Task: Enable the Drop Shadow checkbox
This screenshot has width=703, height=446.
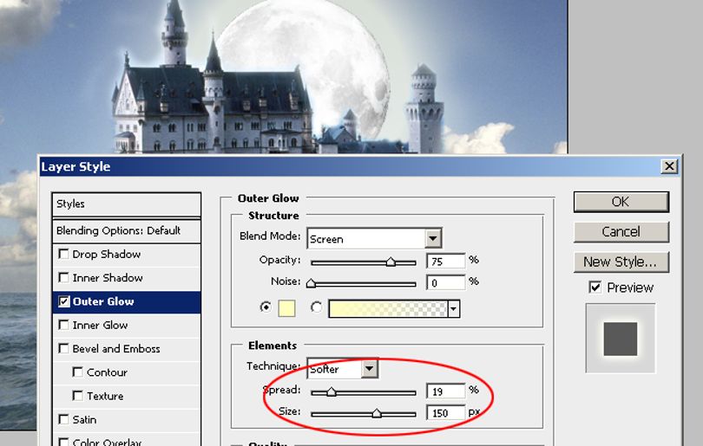Action: point(63,254)
